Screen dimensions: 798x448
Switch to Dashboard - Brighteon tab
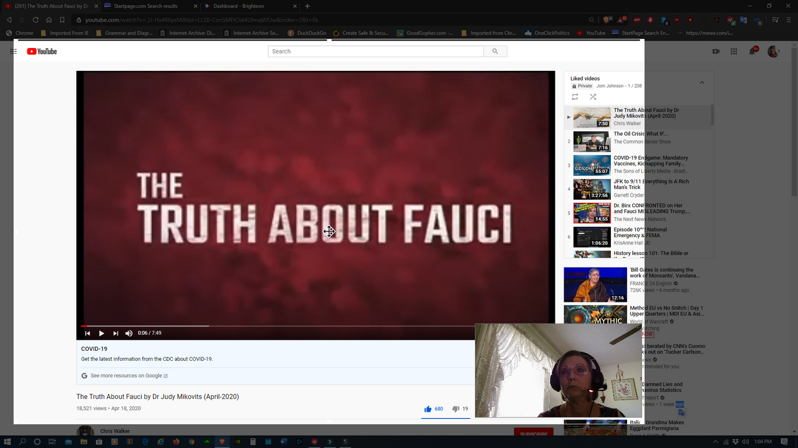pos(238,6)
